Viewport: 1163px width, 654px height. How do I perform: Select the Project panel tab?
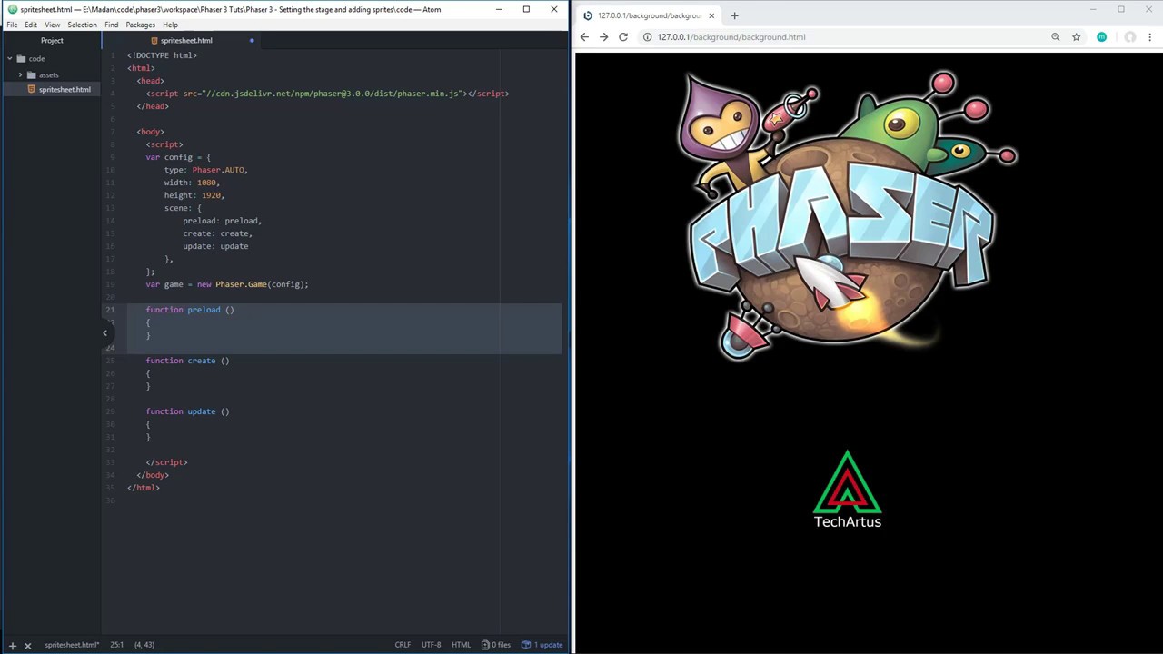(x=52, y=40)
